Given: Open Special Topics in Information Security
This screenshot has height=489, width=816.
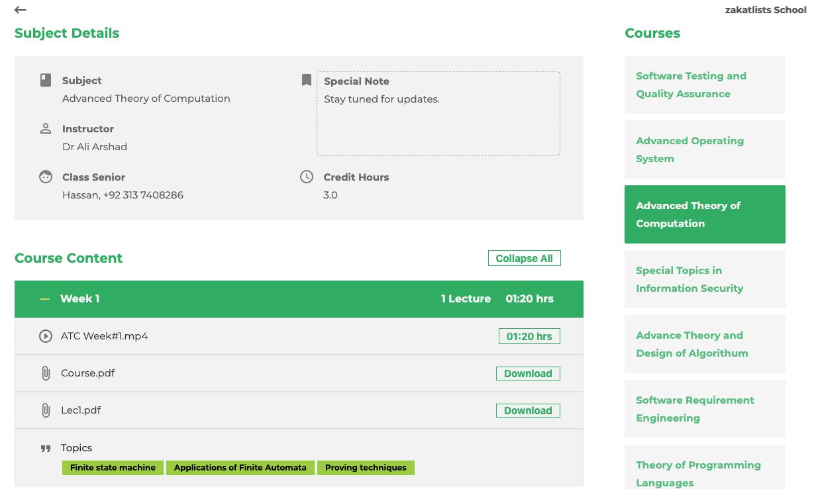Looking at the screenshot, I should coord(705,279).
